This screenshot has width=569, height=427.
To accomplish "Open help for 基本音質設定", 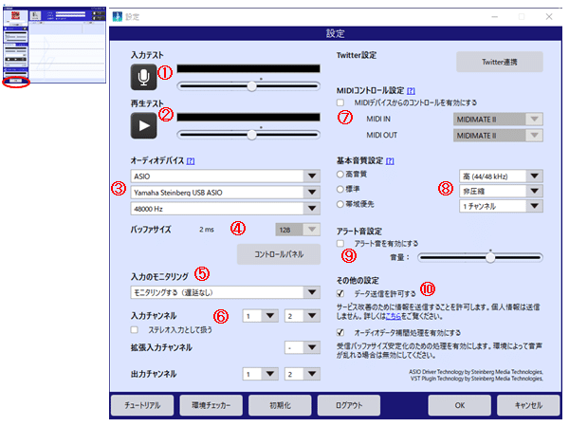I will (390, 161).
